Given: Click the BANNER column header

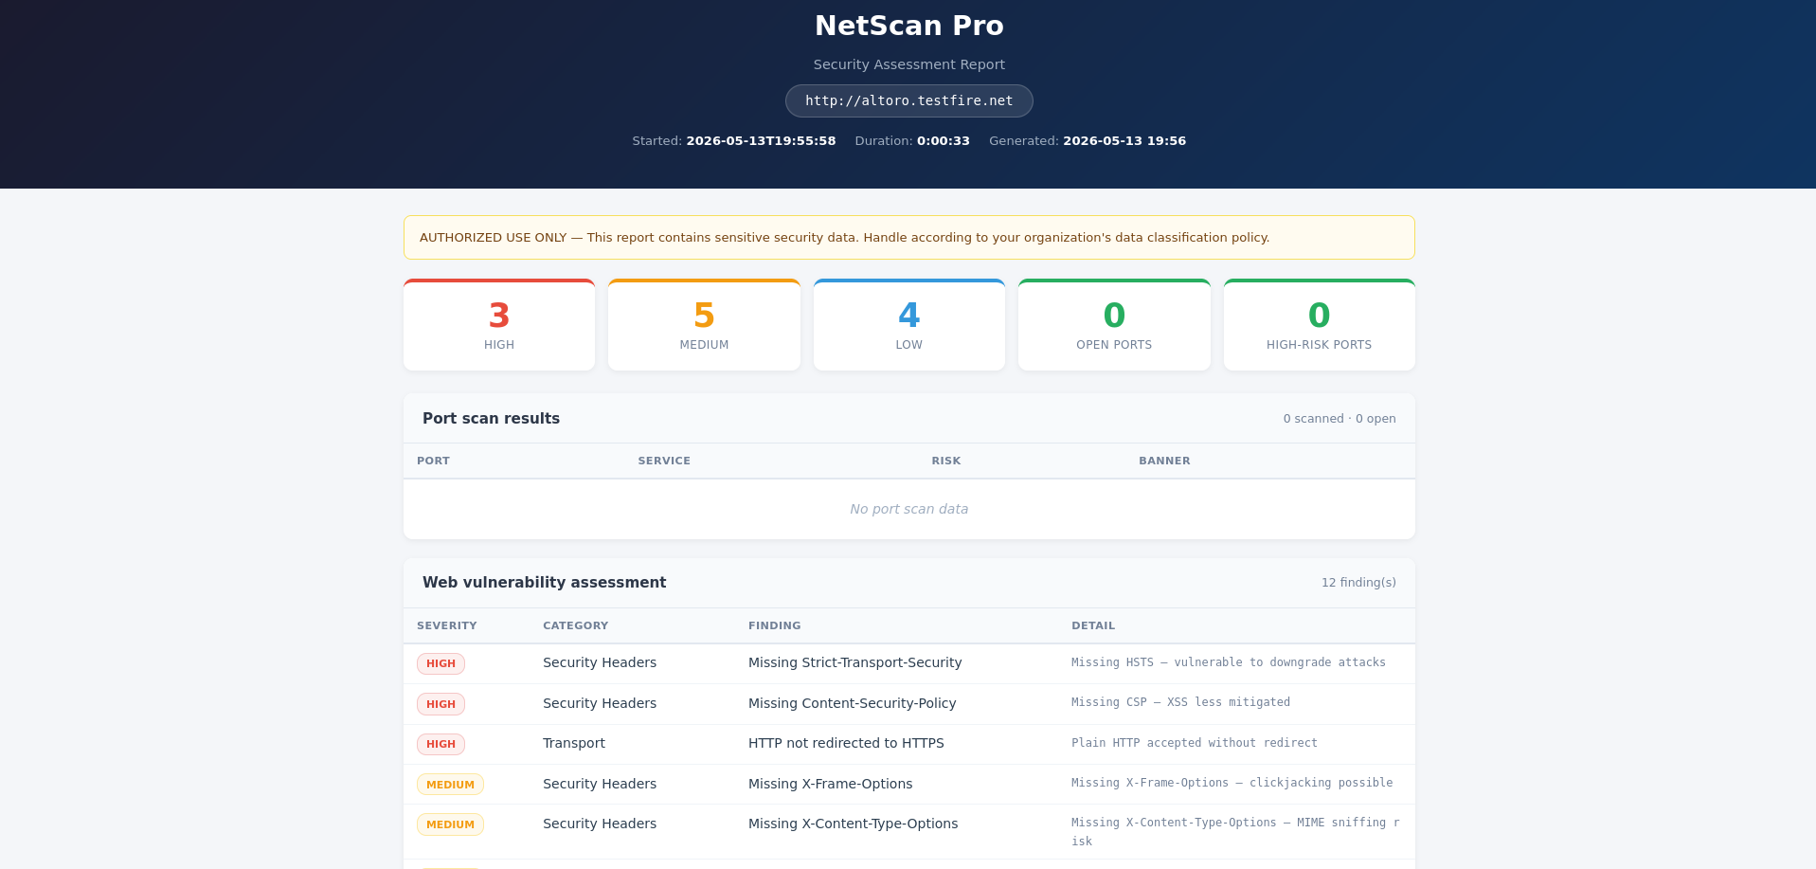Looking at the screenshot, I should click(x=1164, y=461).
